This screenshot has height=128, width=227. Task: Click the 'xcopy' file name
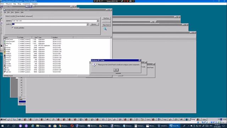(x=8, y=70)
